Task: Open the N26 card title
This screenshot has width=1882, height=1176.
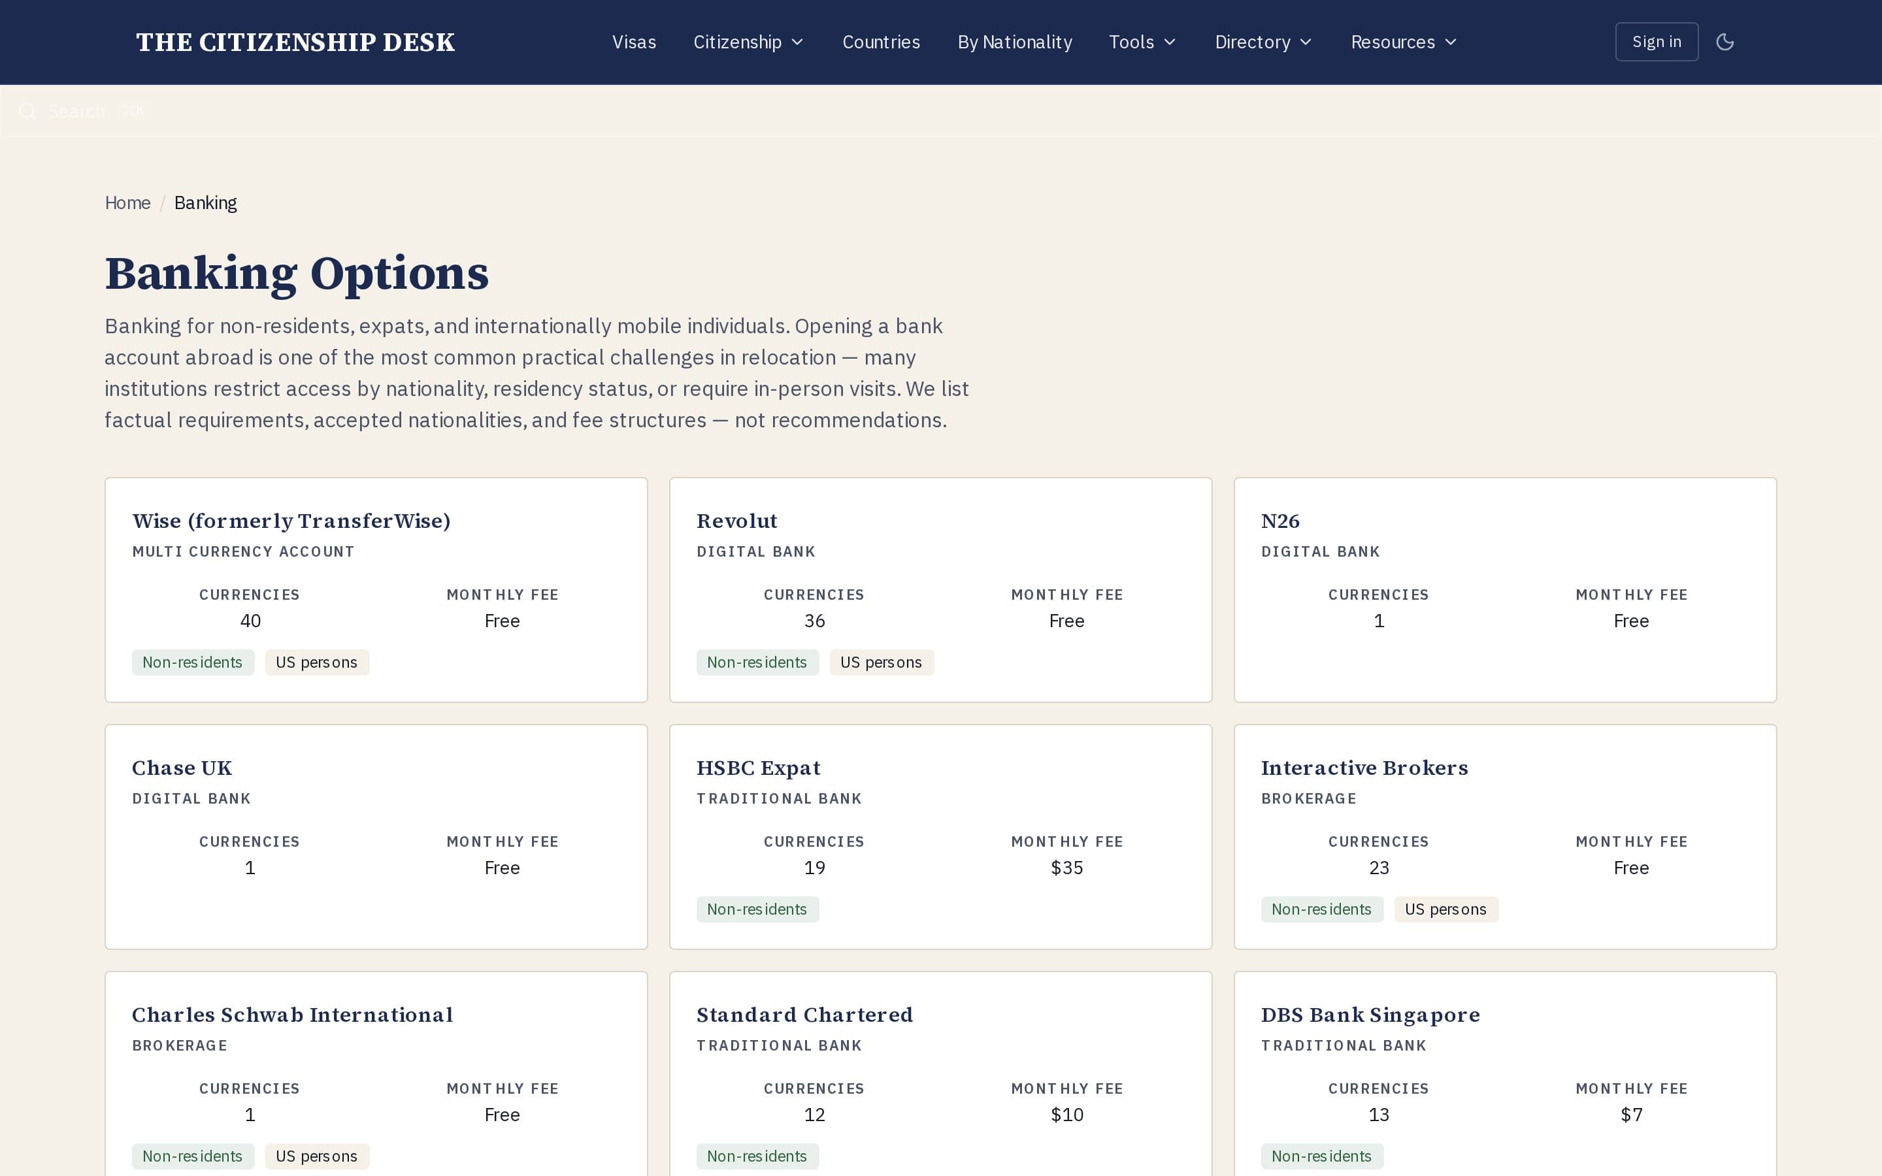Action: point(1280,521)
